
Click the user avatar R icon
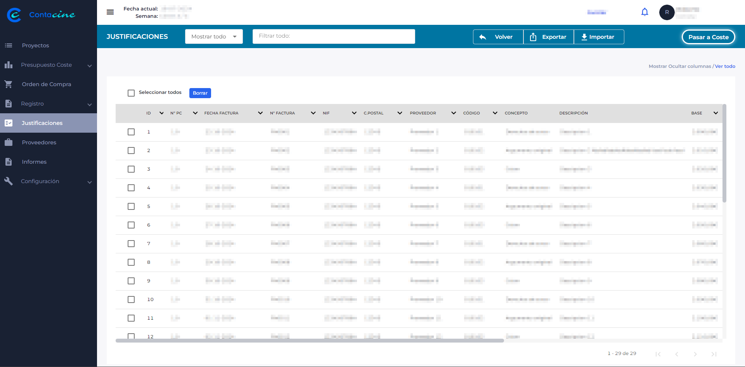point(667,12)
